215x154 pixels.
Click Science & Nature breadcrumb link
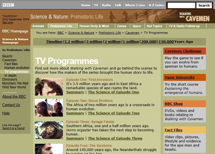[x=81, y=33]
